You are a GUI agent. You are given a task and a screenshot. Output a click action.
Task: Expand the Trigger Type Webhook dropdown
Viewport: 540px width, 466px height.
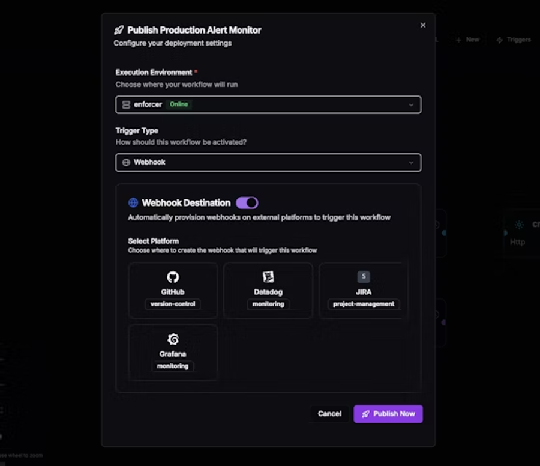pos(268,162)
